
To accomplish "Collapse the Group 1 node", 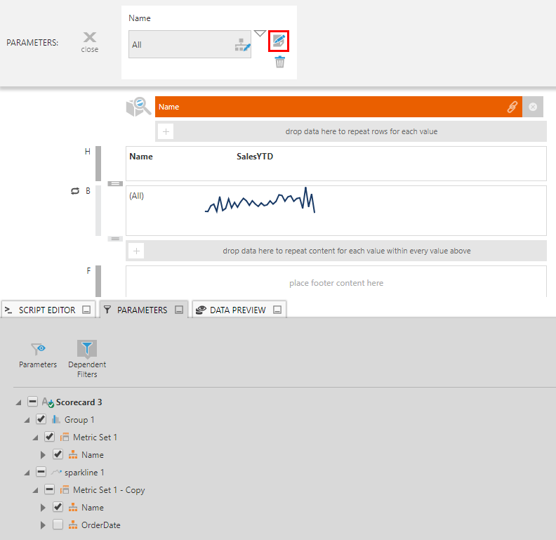I will [x=27, y=420].
